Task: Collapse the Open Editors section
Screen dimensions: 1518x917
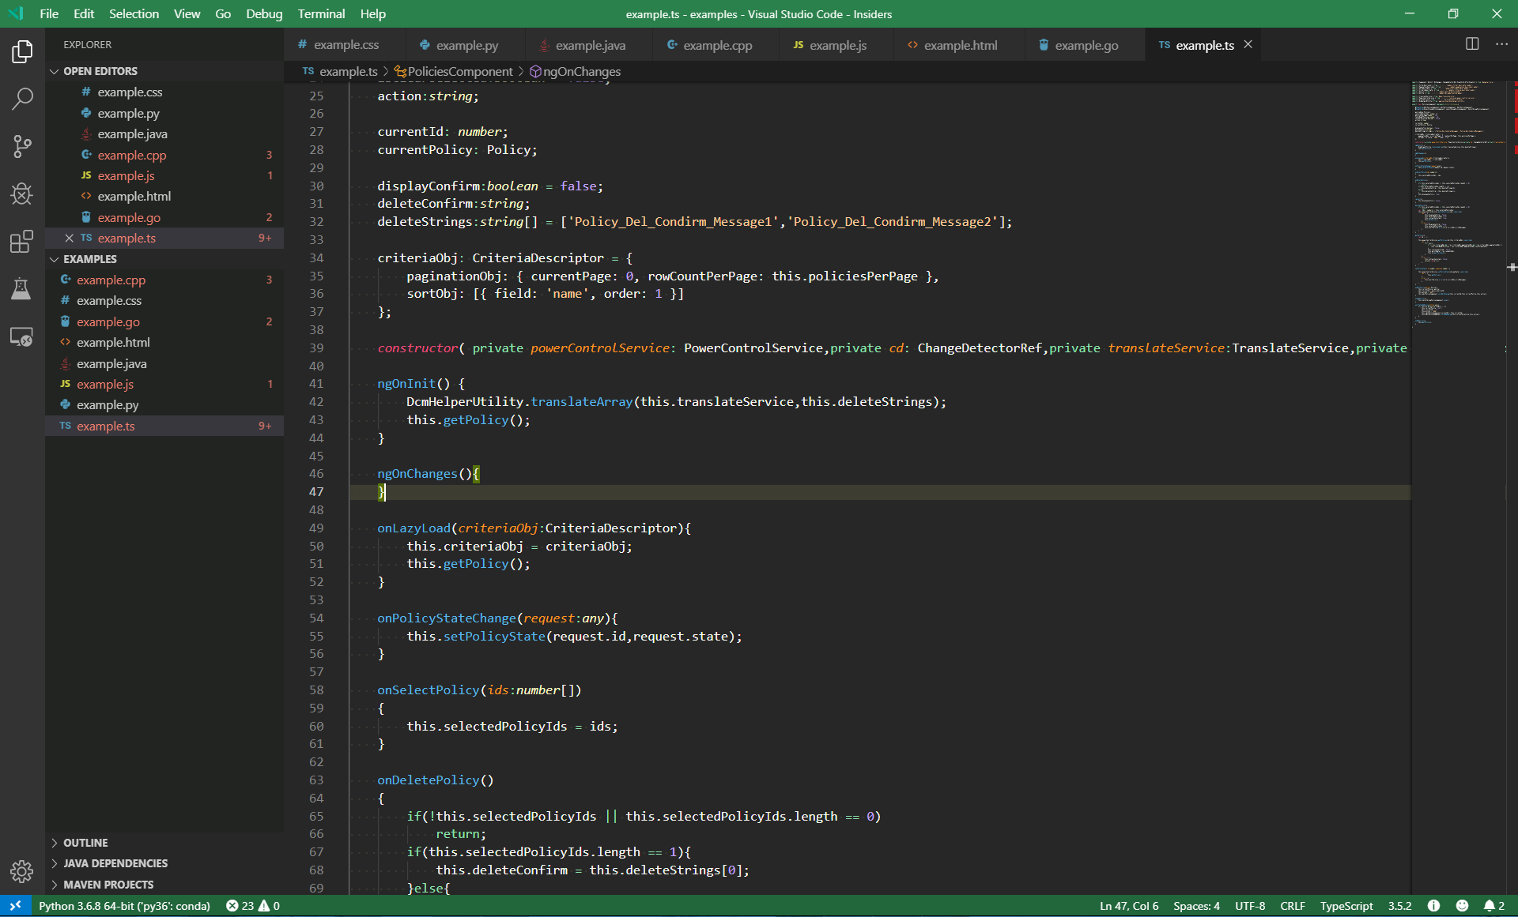Action: [100, 71]
